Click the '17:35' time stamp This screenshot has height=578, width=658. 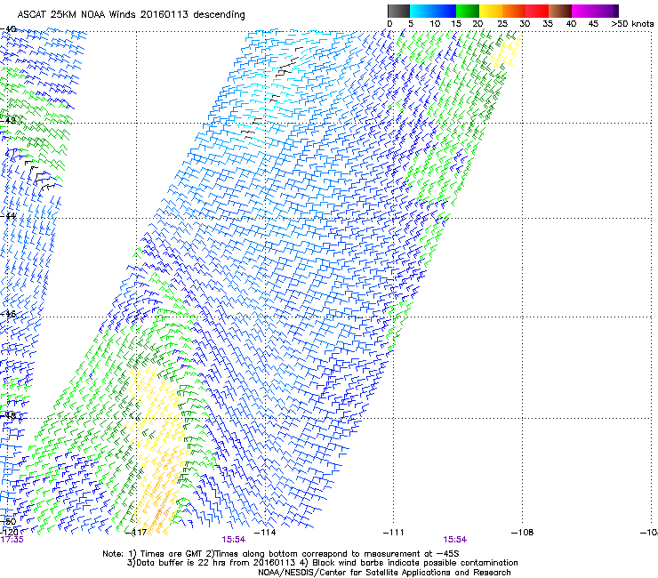tap(12, 540)
